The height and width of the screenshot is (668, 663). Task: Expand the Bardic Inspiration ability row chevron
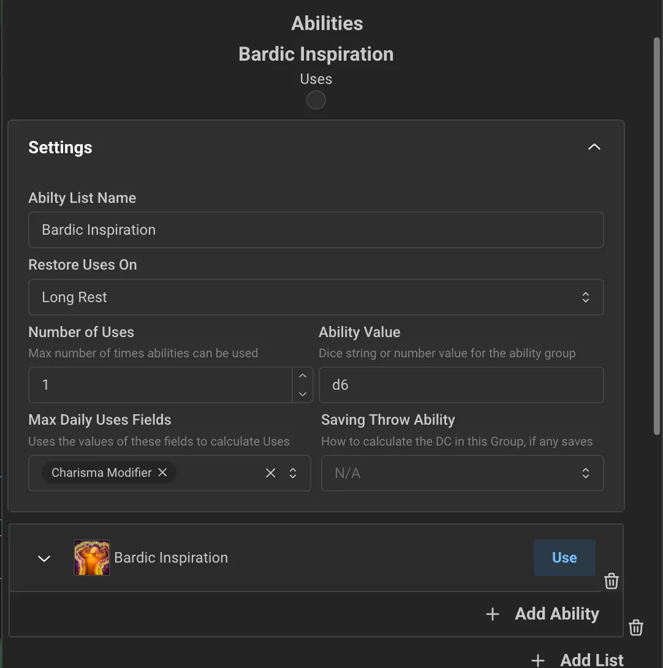(44, 558)
